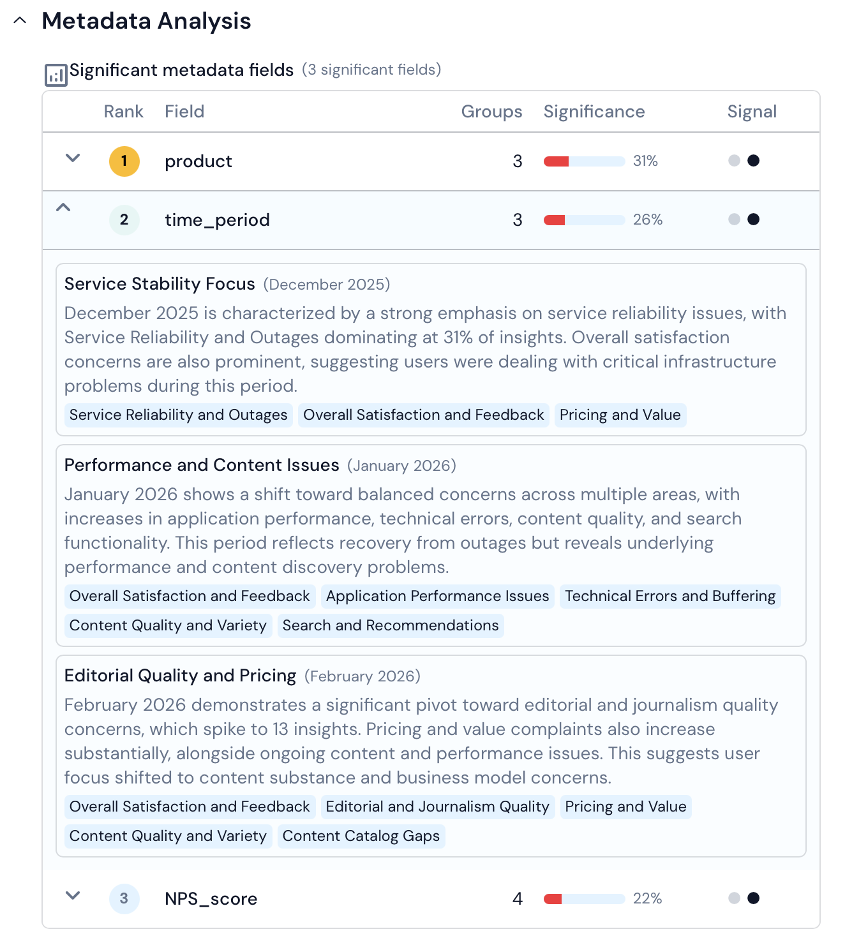This screenshot has width=845, height=943.
Task: Click the rank 3 badge
Action: (x=124, y=899)
